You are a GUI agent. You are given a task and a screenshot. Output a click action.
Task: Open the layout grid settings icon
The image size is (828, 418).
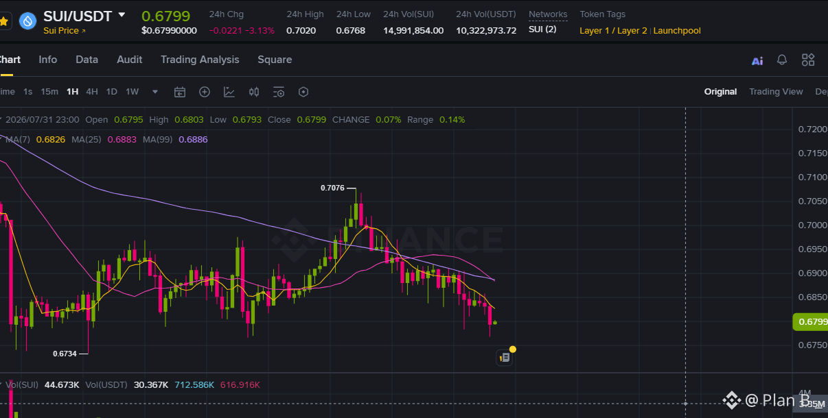808,60
